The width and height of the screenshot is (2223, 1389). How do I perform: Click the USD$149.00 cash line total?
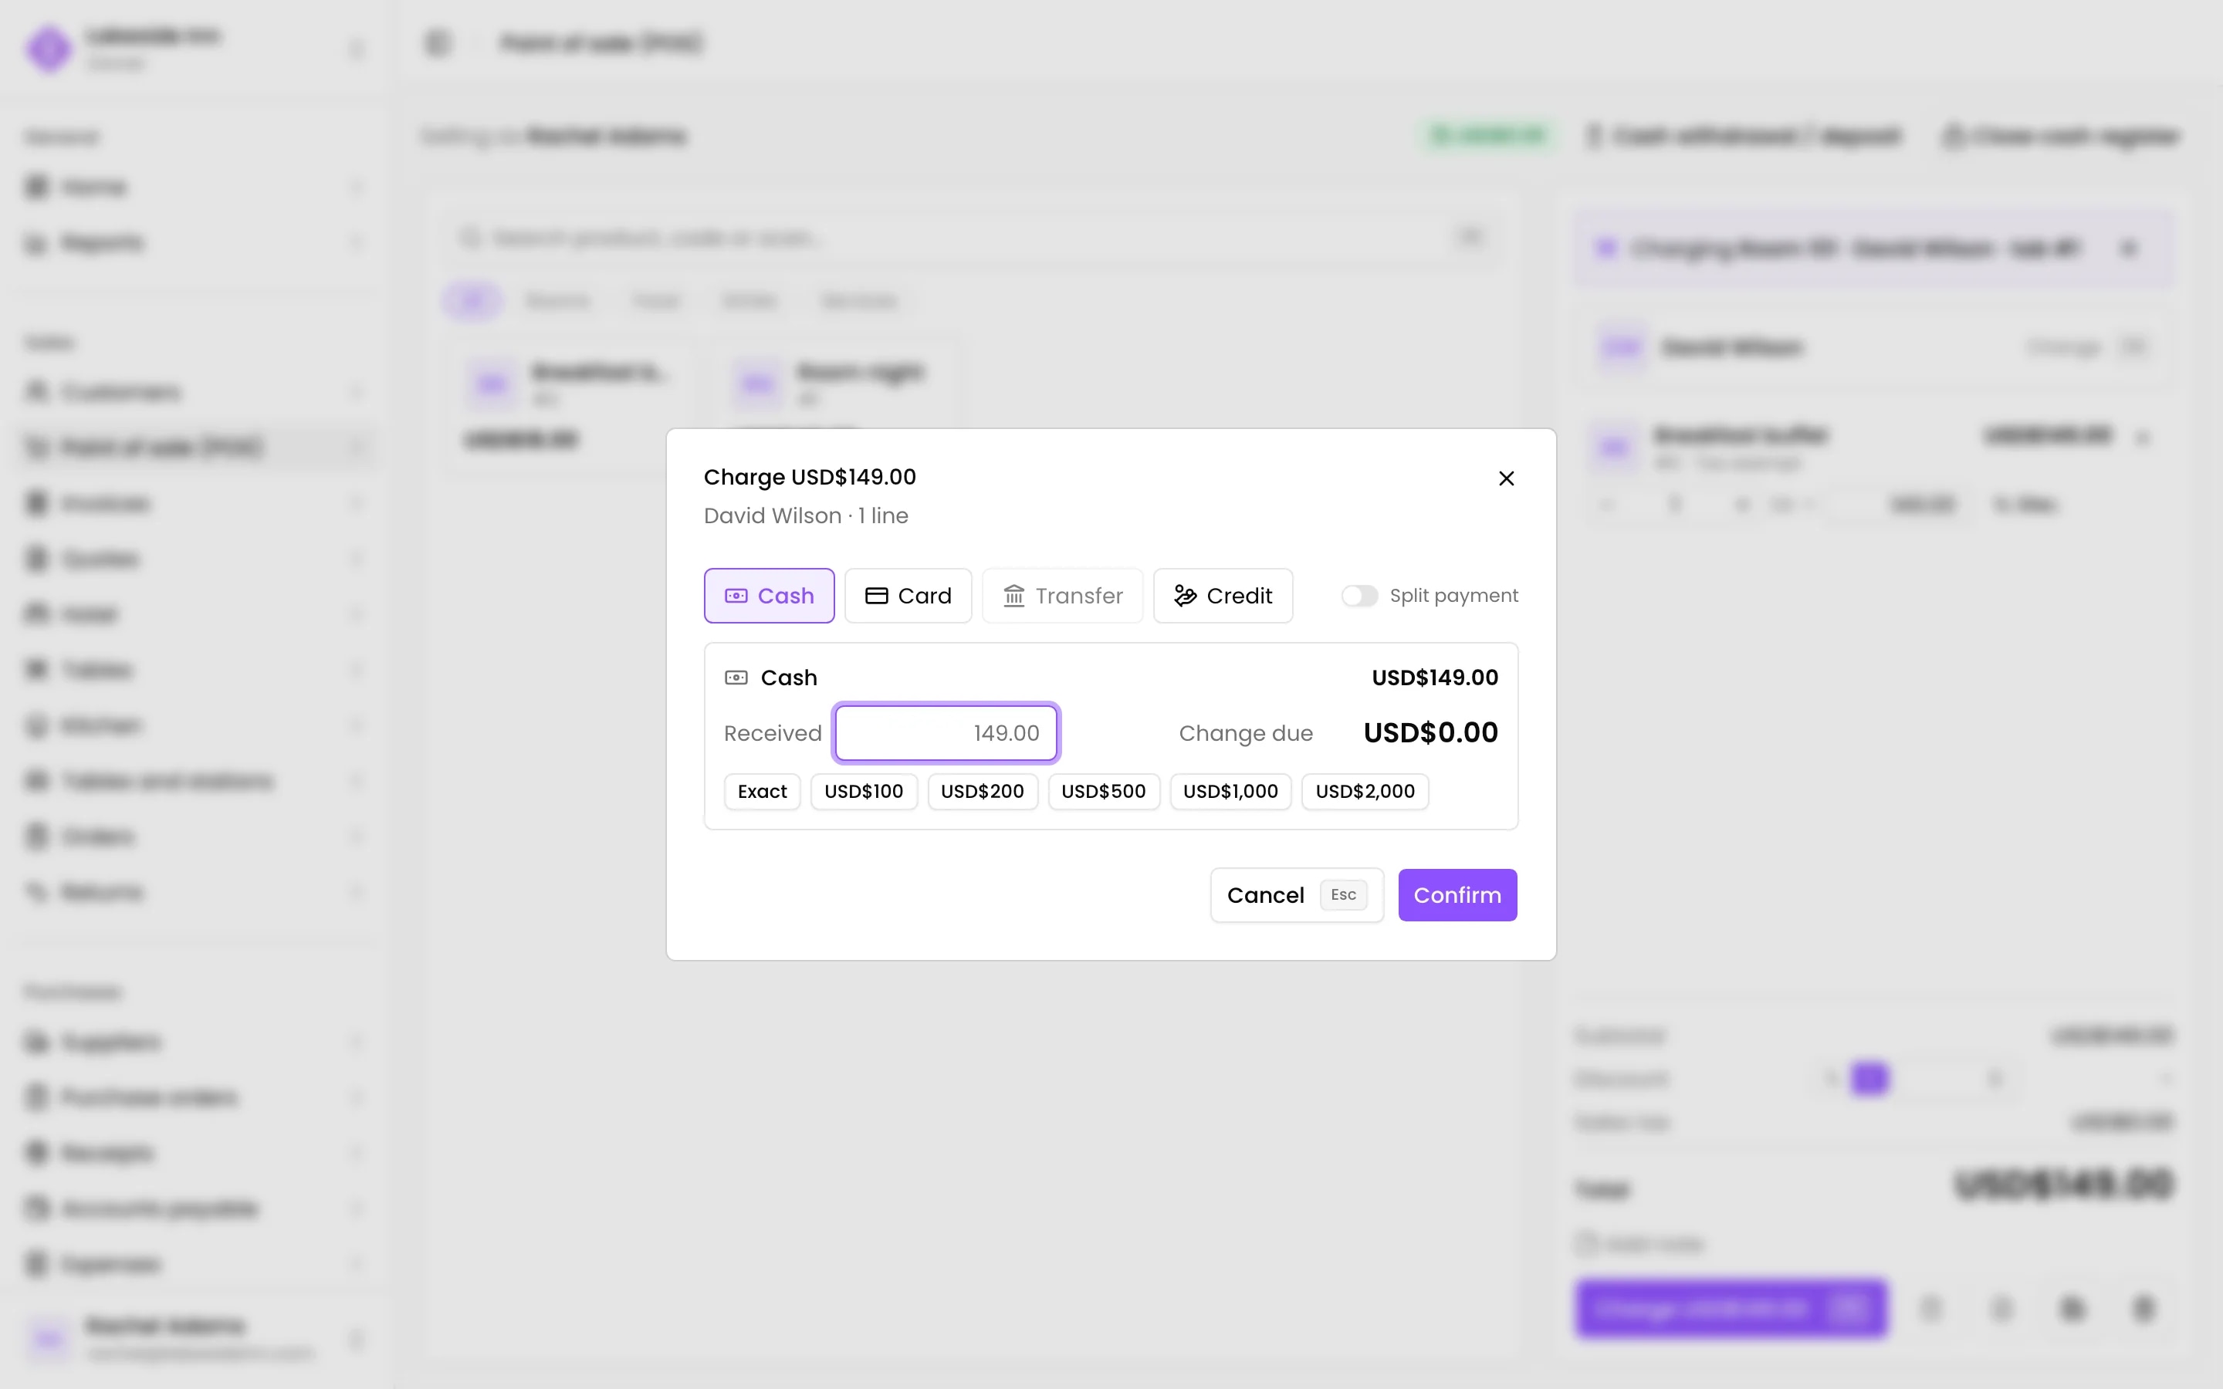pos(1435,677)
